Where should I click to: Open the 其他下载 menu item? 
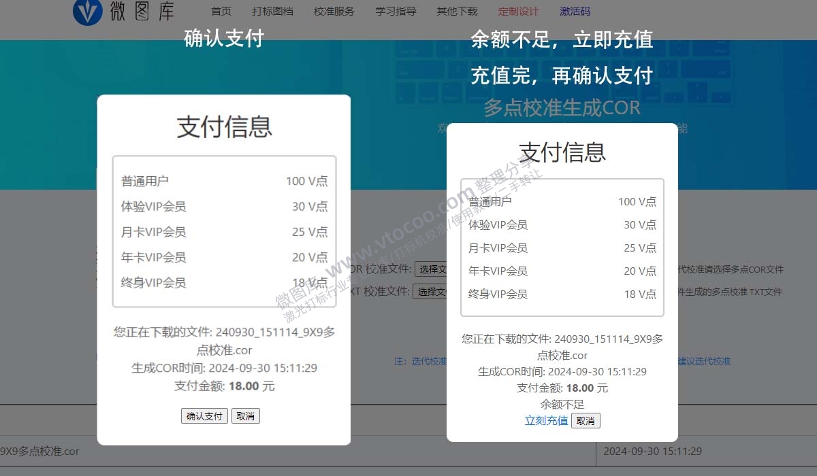click(457, 11)
